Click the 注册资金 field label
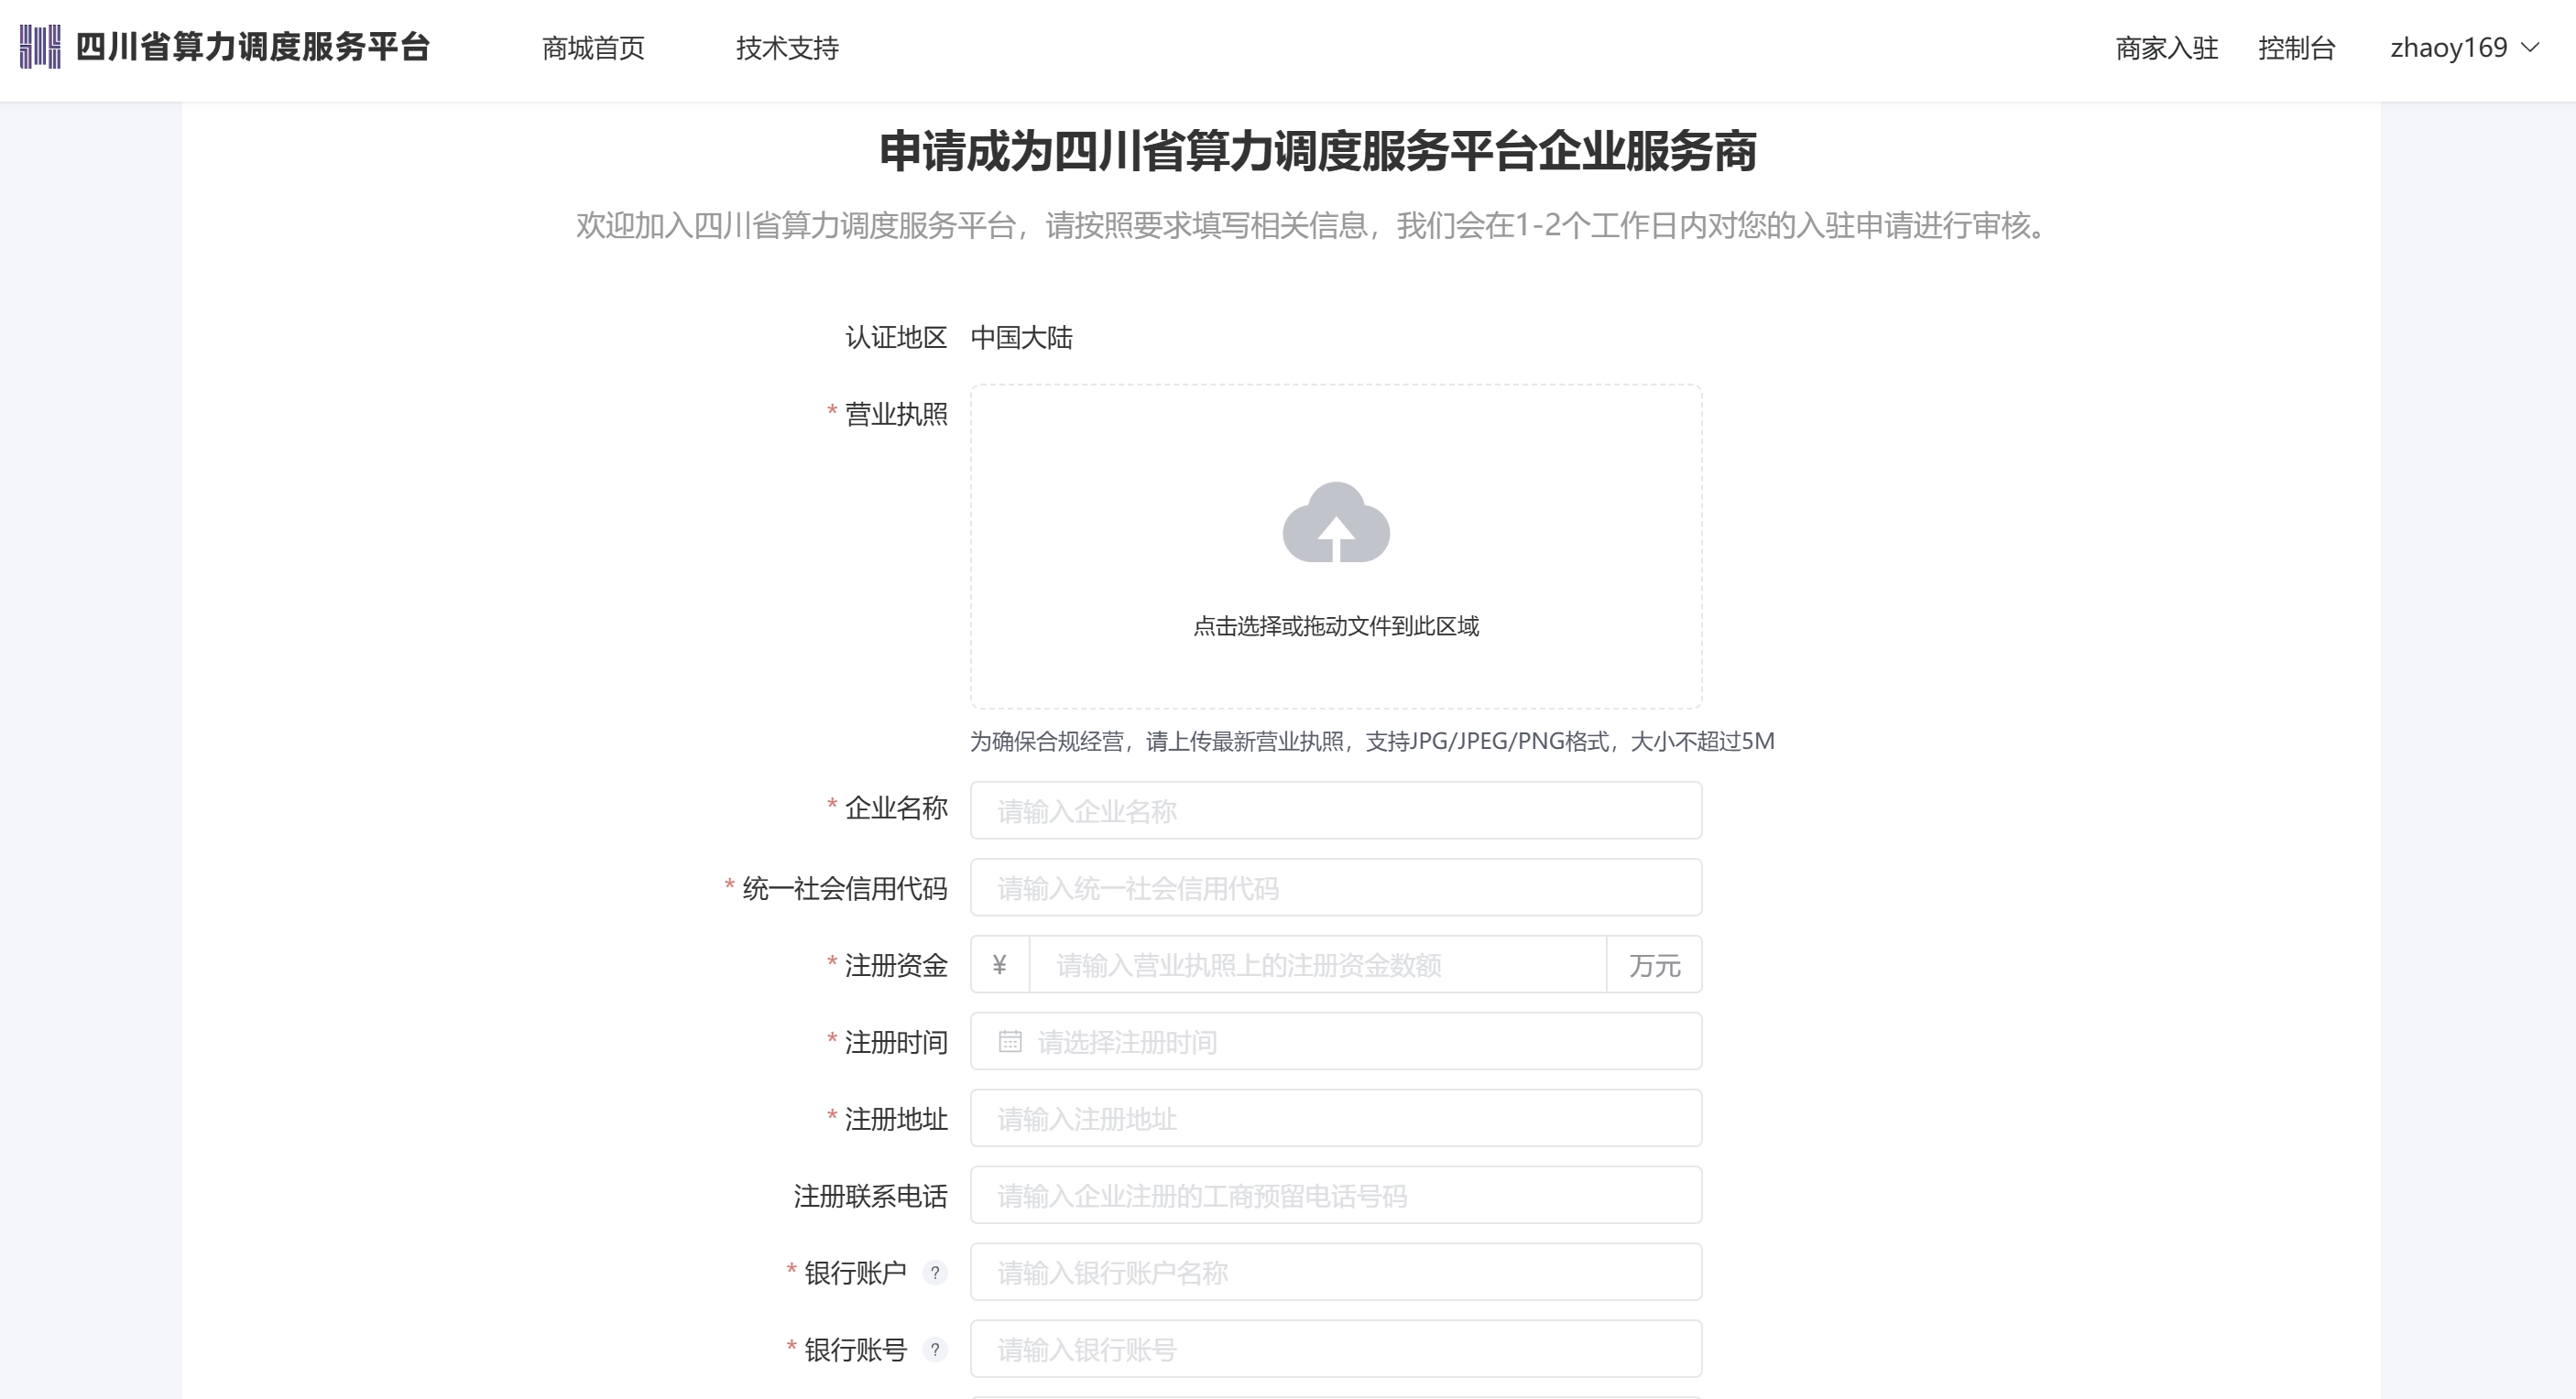Viewport: 2576px width, 1399px height. tap(896, 964)
